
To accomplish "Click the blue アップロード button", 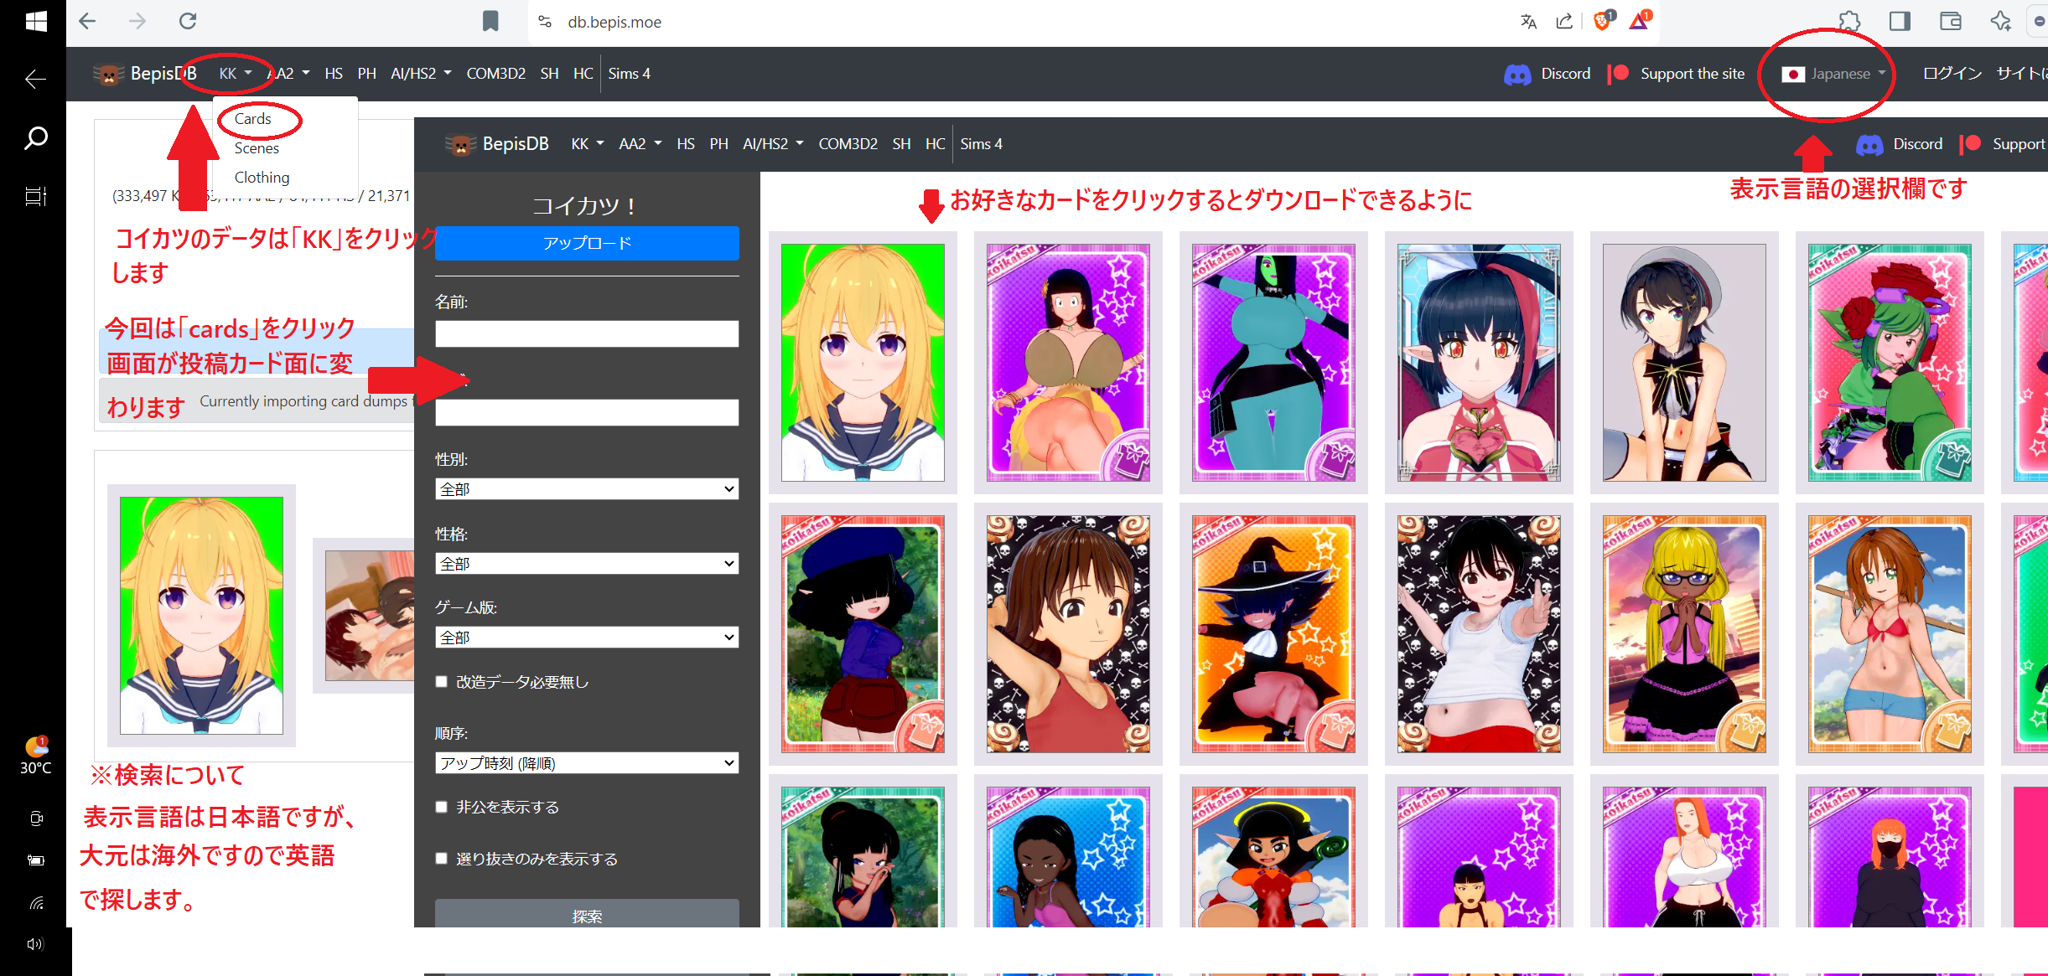I will [587, 243].
